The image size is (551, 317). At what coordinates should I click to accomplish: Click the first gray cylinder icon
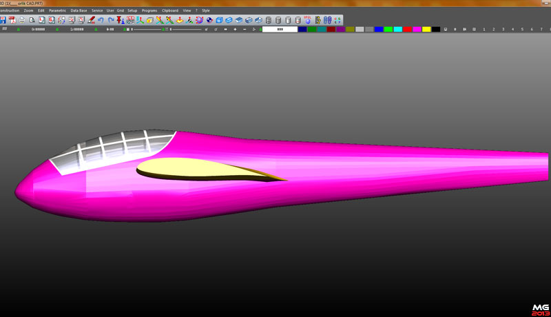coord(269,20)
